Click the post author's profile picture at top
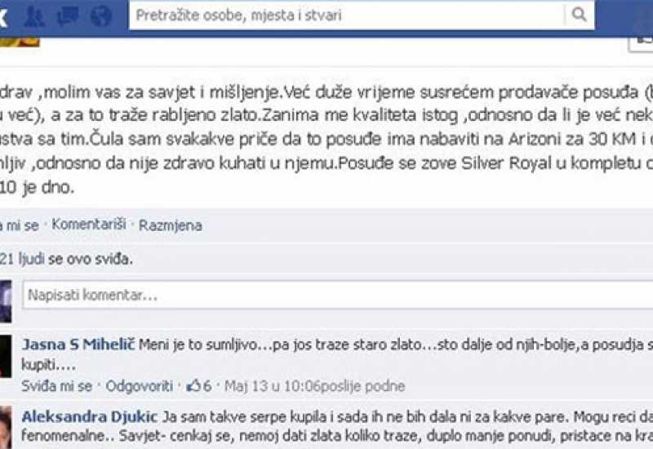Viewport: 653px width, 449px height. click(20, 42)
